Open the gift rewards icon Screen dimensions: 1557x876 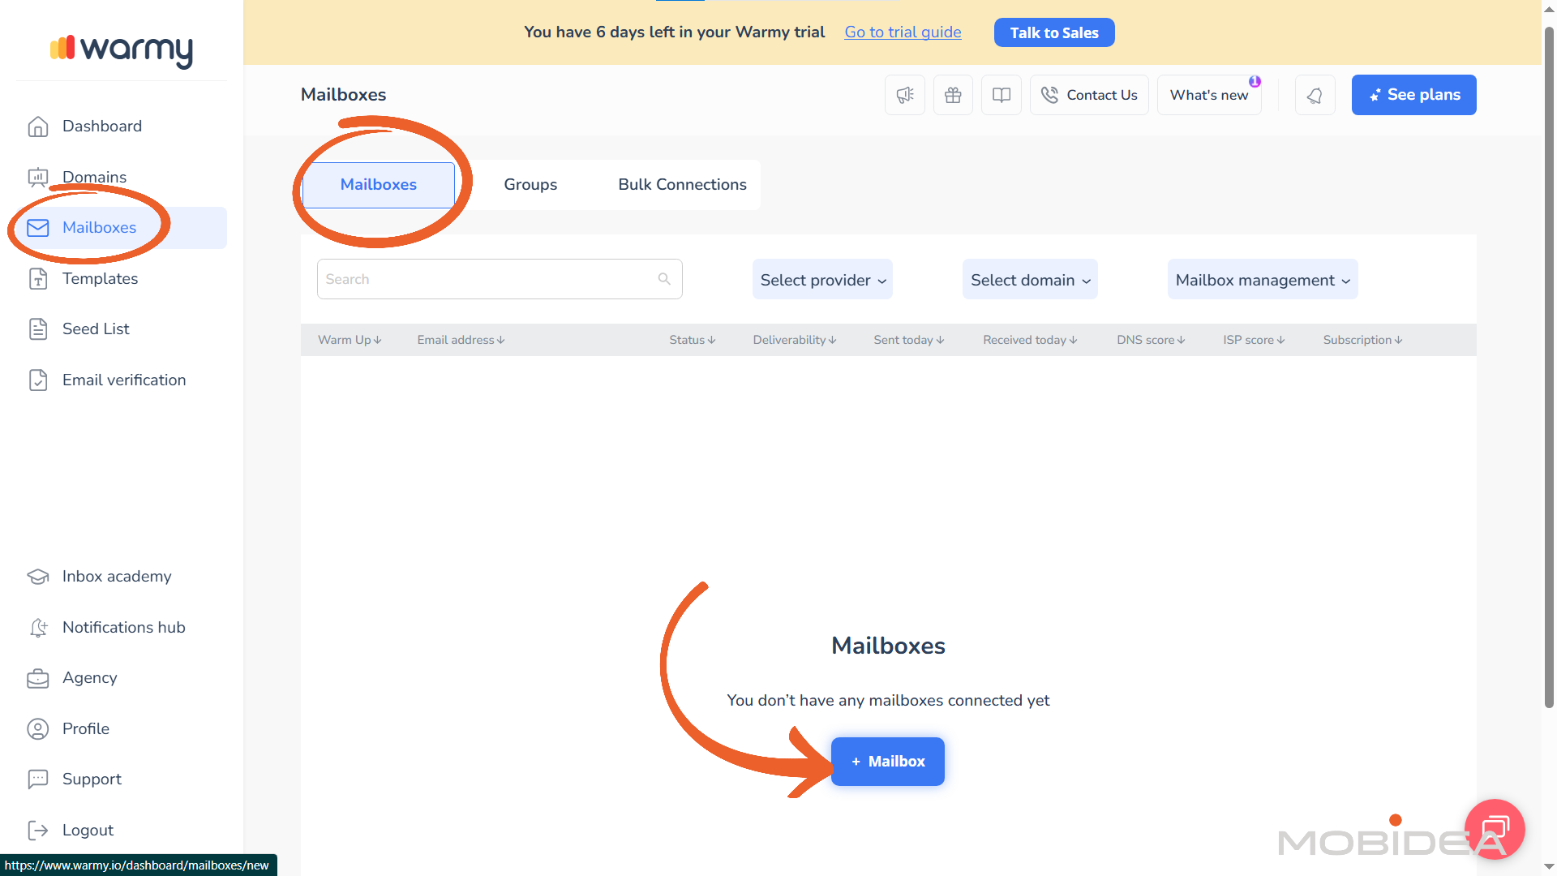[x=953, y=95]
